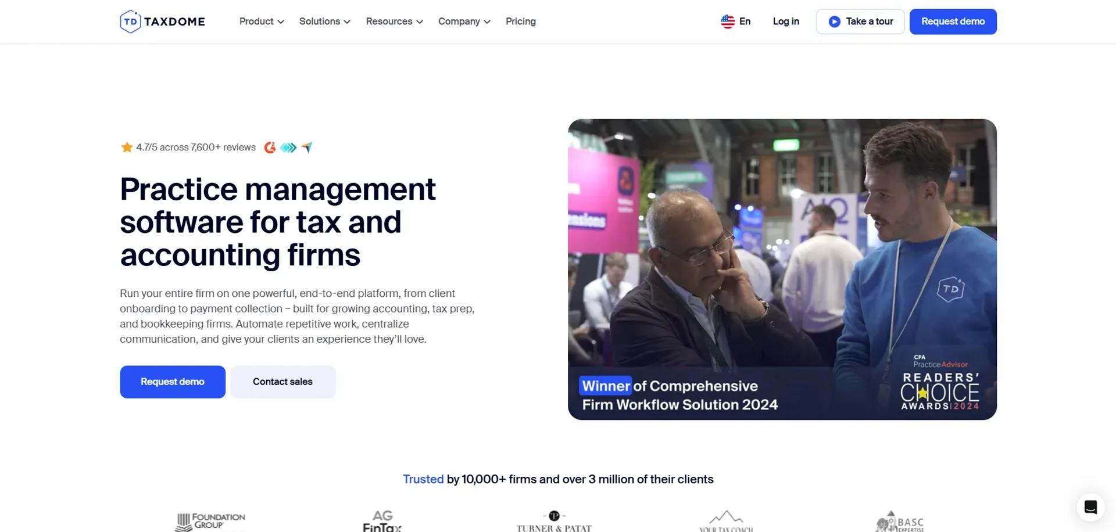This screenshot has width=1116, height=532.
Task: Open the Solutions menu
Action: click(324, 21)
